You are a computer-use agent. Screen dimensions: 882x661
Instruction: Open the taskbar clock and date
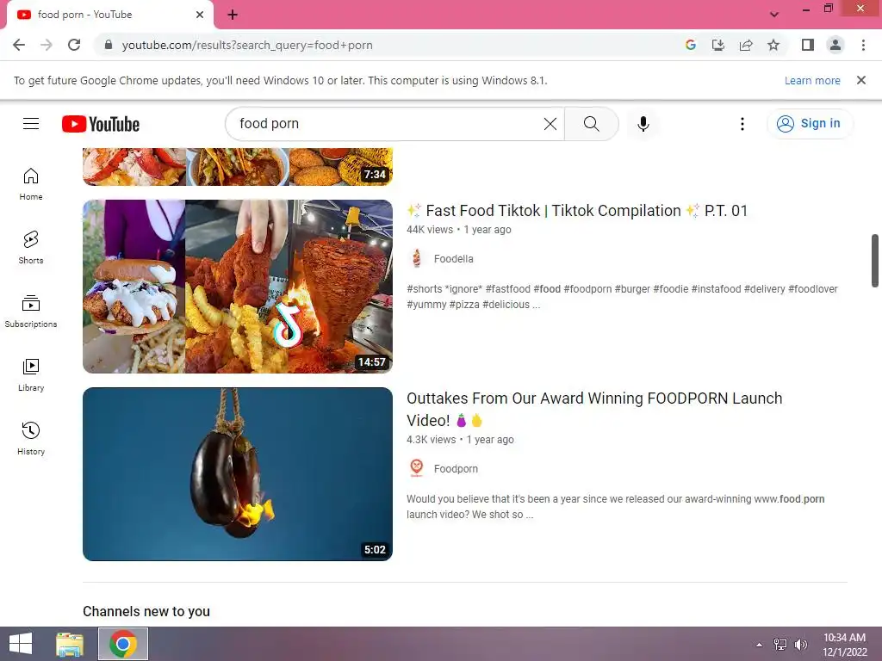coord(845,644)
